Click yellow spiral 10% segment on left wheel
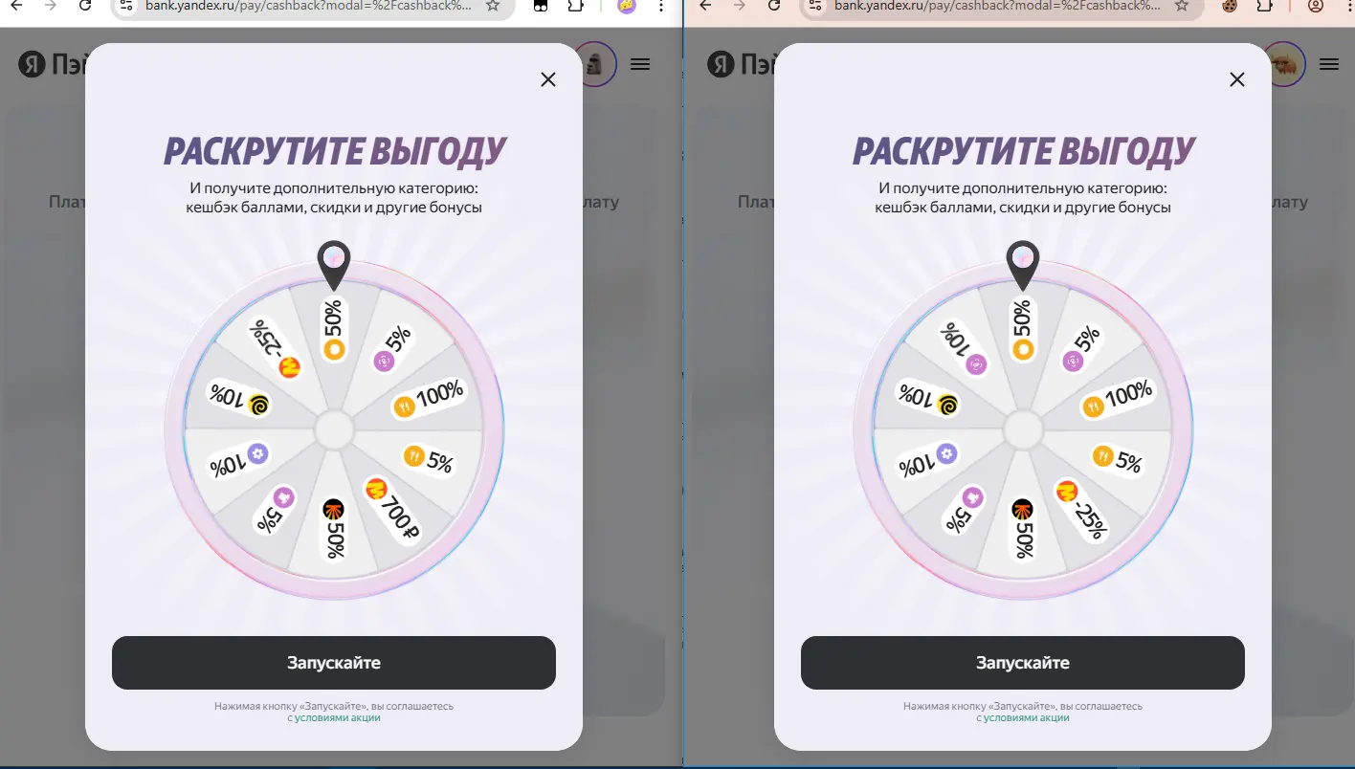1355x769 pixels. (239, 399)
